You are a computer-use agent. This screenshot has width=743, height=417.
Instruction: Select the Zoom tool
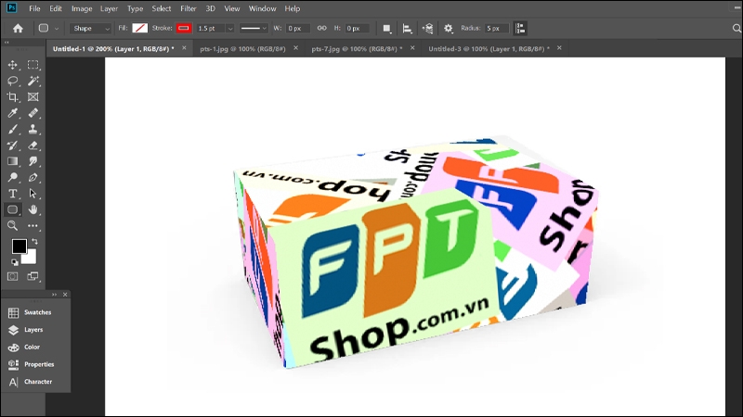pyautogui.click(x=13, y=225)
